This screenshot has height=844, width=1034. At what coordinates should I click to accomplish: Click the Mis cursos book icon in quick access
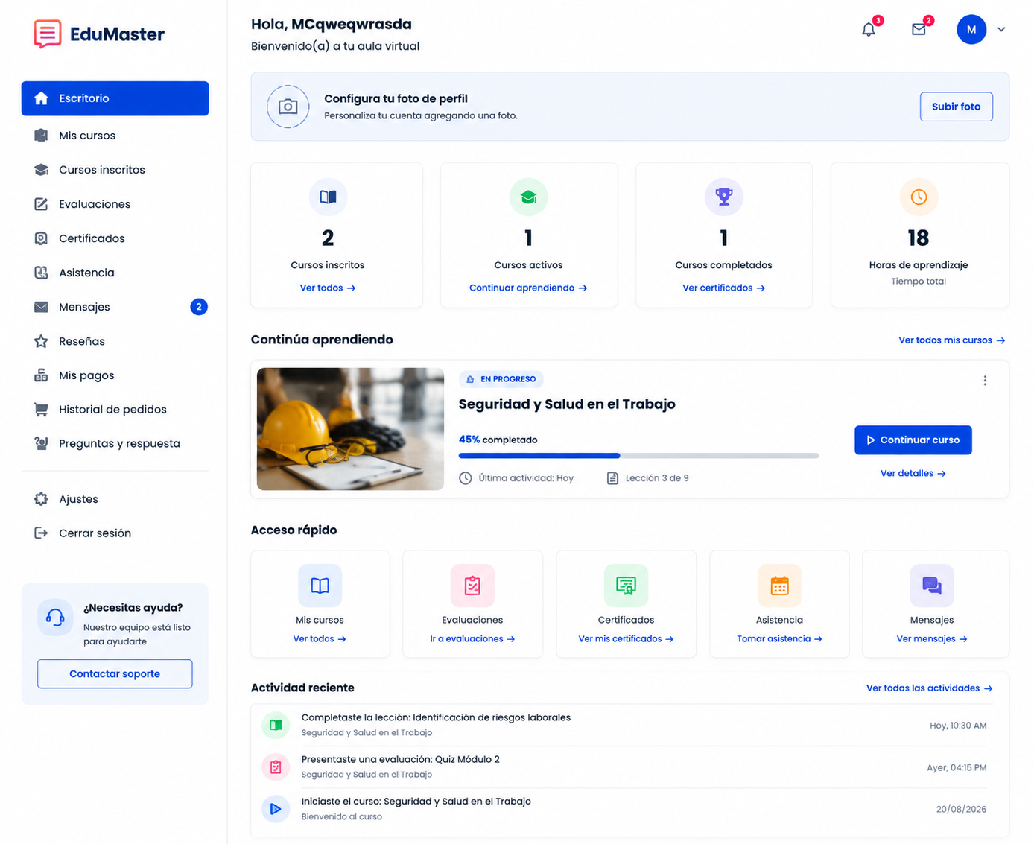[x=320, y=586]
